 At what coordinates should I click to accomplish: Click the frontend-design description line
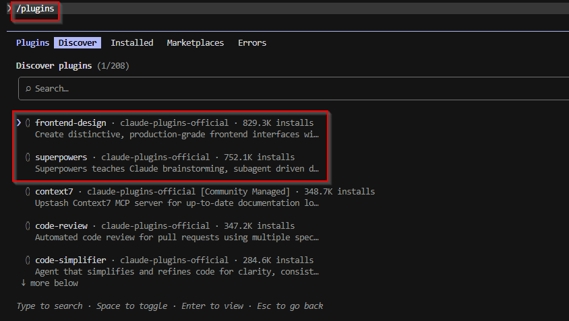tap(177, 135)
